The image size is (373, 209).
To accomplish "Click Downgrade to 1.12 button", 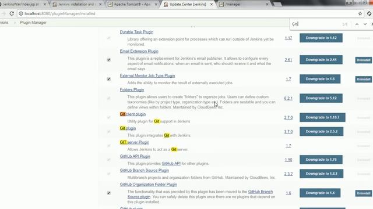I will click(321, 38).
